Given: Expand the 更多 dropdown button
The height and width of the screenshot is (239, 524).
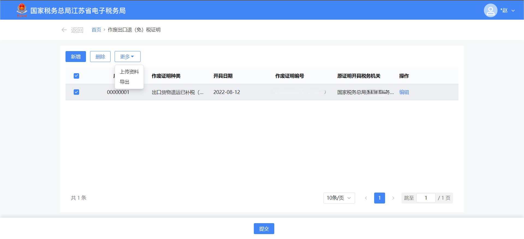Looking at the screenshot, I should (x=127, y=57).
